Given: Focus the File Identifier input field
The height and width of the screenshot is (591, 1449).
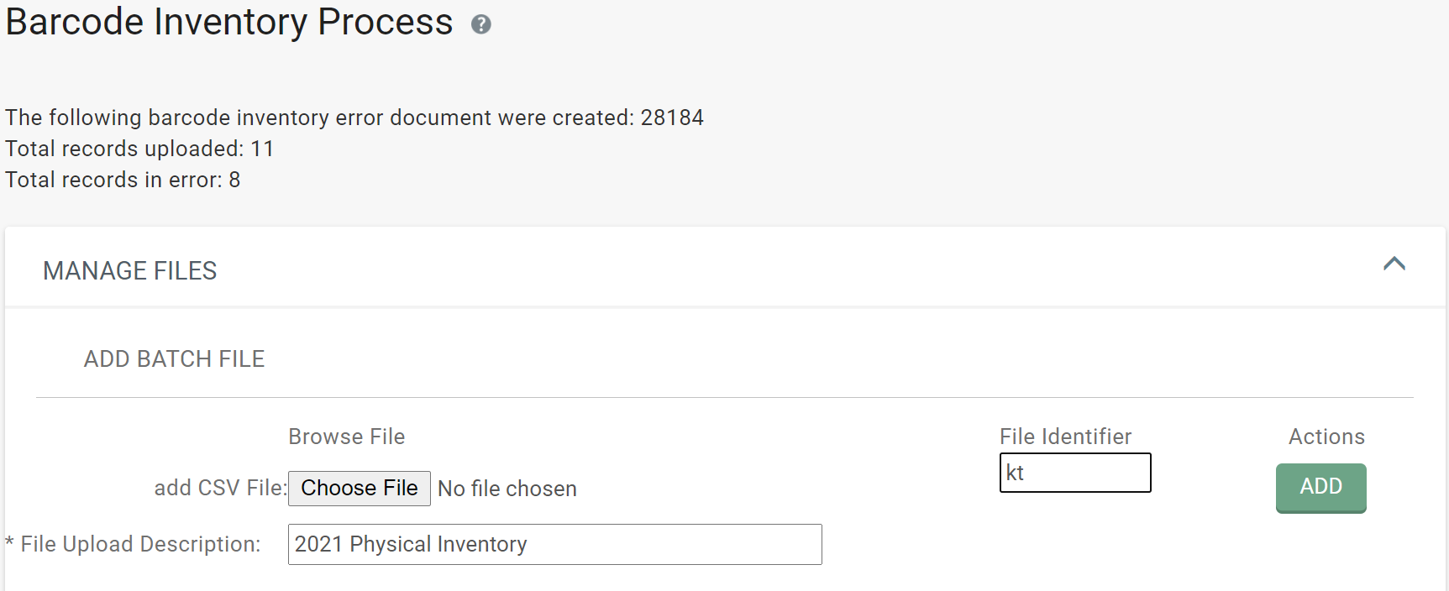Looking at the screenshot, I should [x=1074, y=473].
